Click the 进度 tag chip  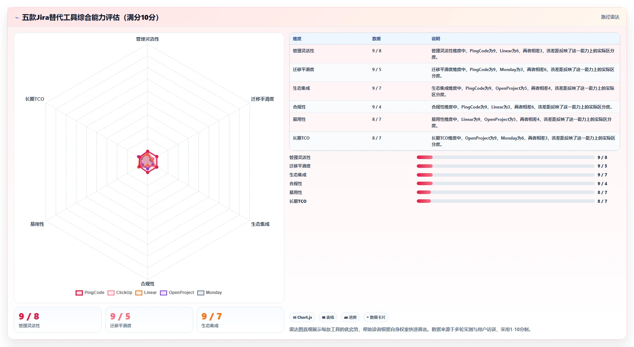pyautogui.click(x=350, y=317)
